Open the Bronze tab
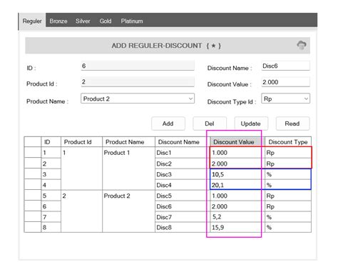 (x=58, y=21)
